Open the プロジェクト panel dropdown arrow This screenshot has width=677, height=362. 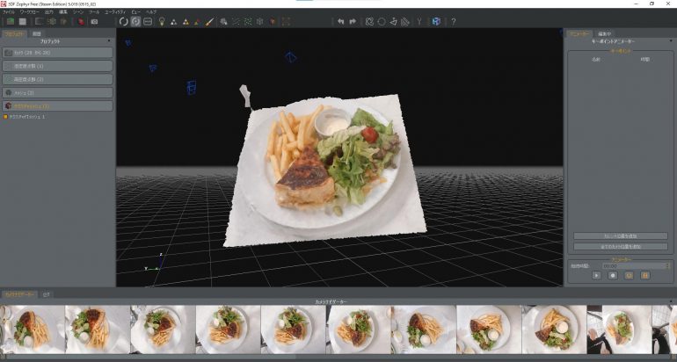(x=109, y=41)
